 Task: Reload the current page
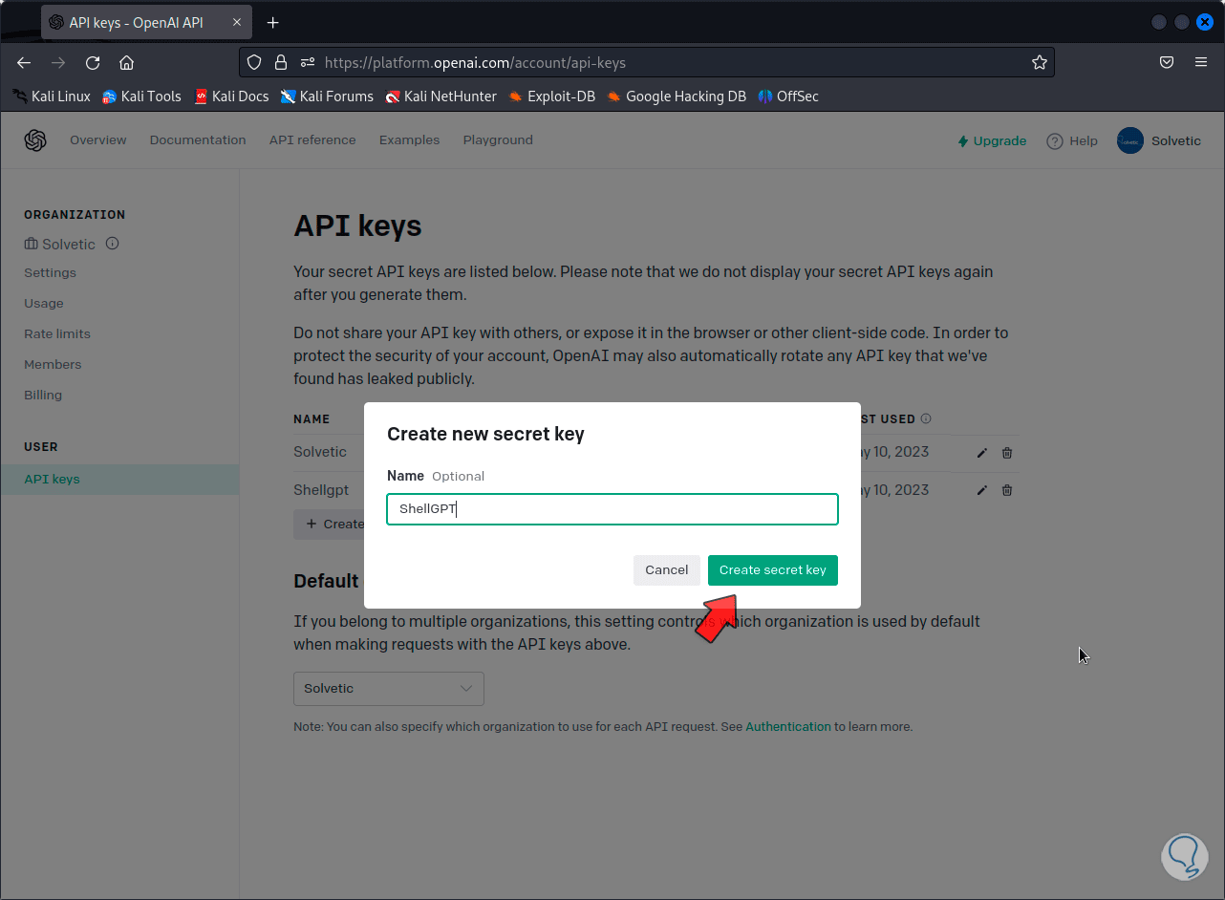tap(93, 63)
